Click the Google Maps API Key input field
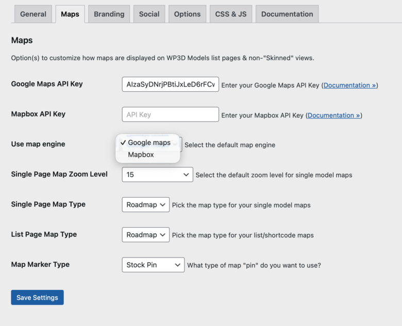Screen dimensions: 402x326 170,84
